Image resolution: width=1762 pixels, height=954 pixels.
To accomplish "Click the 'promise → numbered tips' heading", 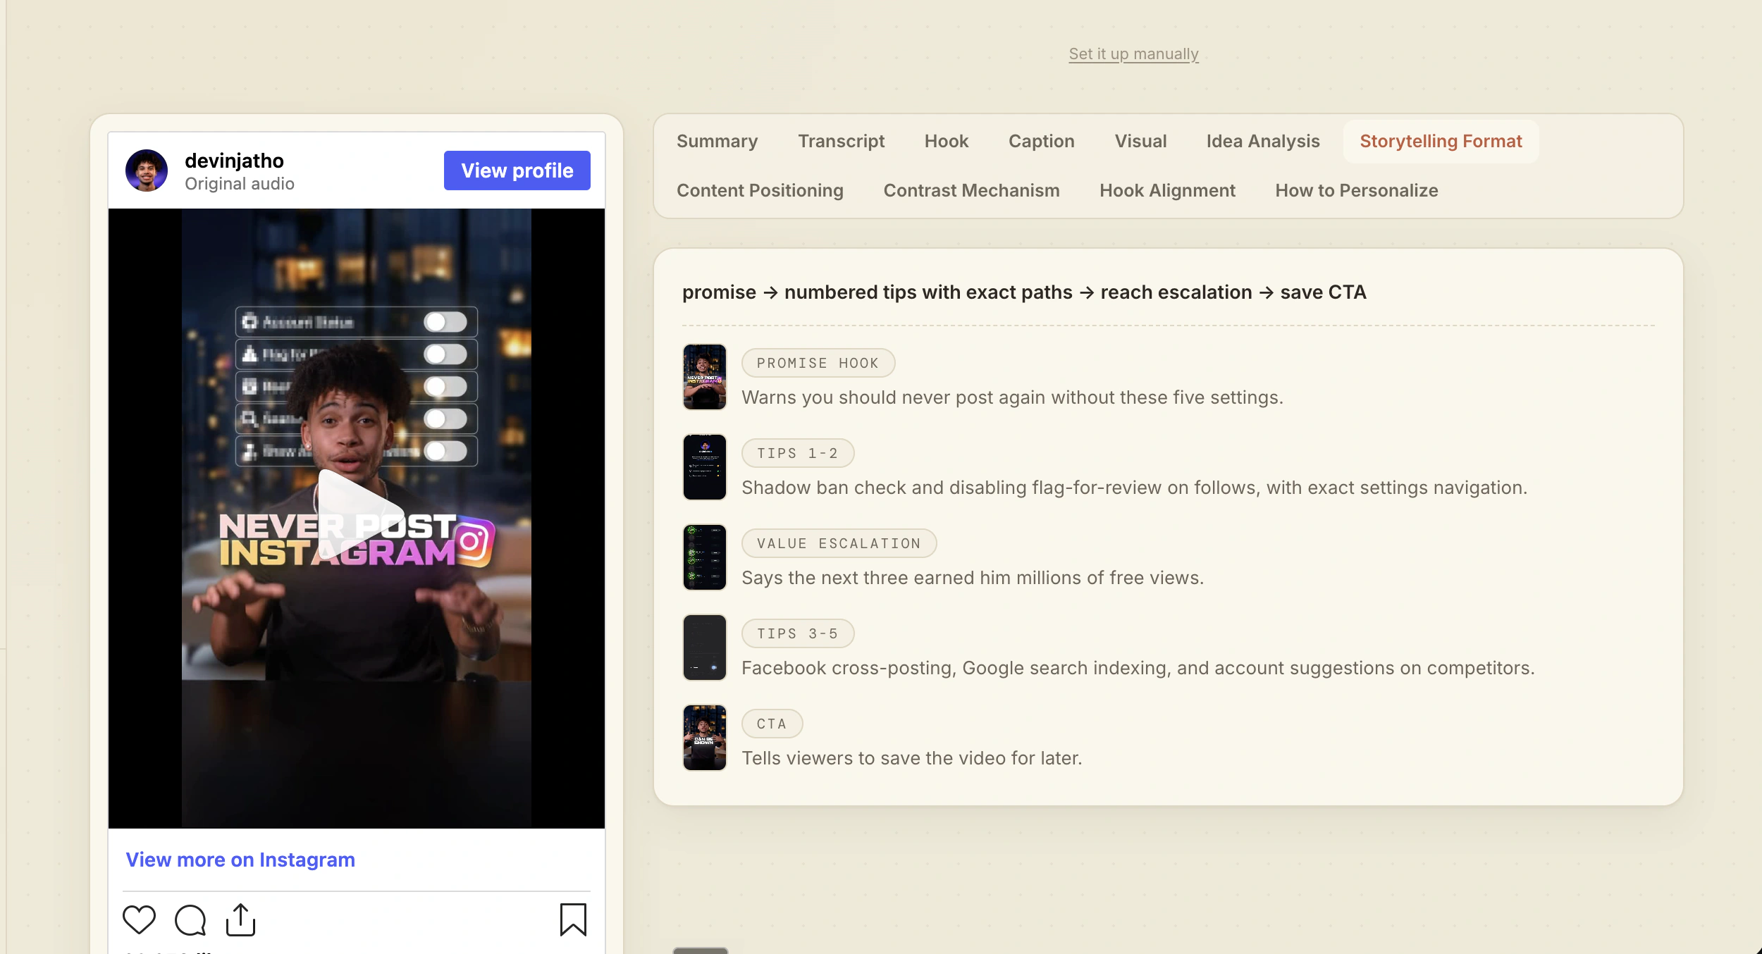I will click(x=1023, y=292).
